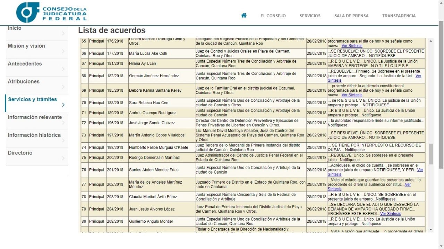Open Ver Síntesis link for row 68
This screenshot has width=444, height=249.
(x=418, y=76)
